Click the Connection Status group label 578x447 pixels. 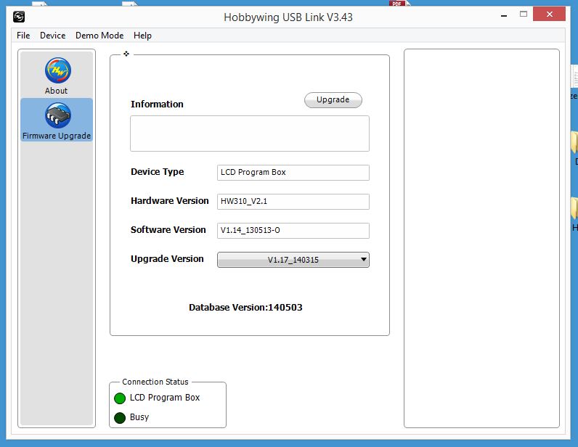pyautogui.click(x=155, y=382)
